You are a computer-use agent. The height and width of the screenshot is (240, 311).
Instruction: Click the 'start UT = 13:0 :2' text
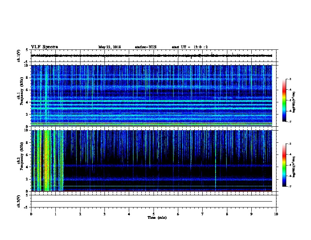[x=190, y=47]
